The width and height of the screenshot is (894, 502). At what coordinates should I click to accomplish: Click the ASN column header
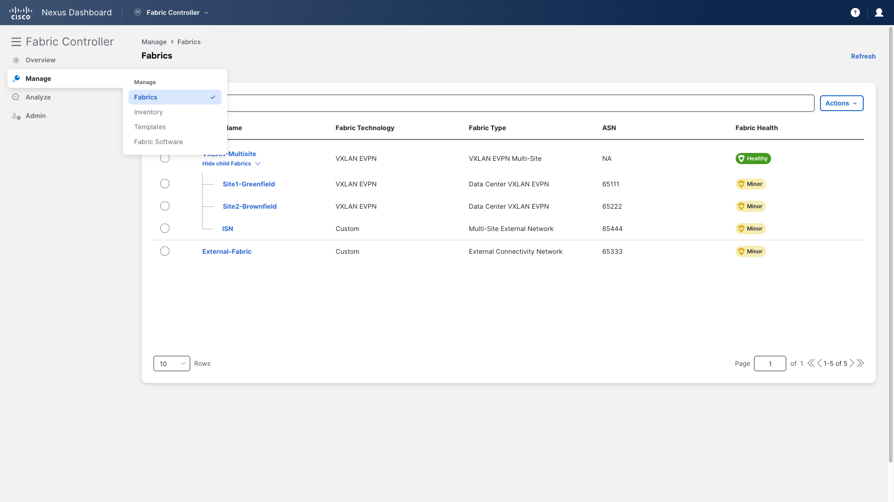[x=609, y=128]
